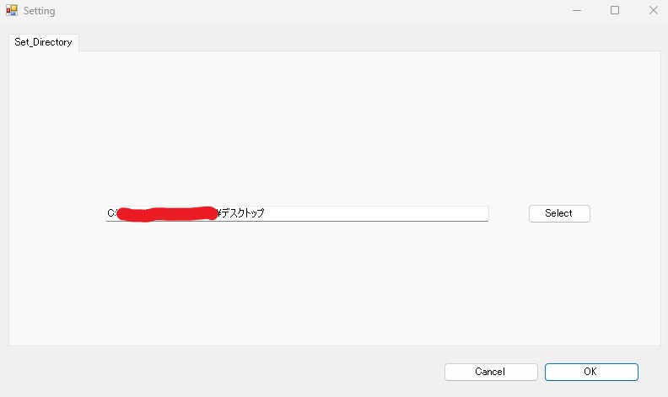
Task: Click the red-redacted part of the path
Action: click(166, 214)
